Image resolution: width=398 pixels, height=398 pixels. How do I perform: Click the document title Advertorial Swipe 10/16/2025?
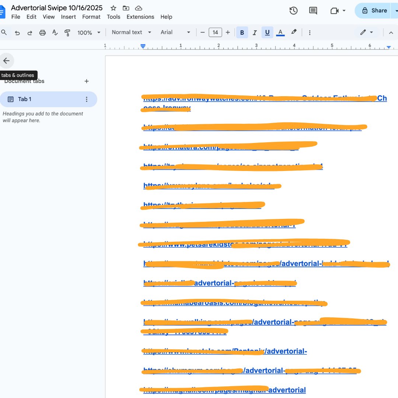click(x=57, y=8)
